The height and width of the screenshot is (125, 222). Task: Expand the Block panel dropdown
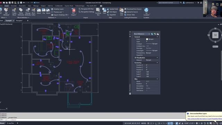point(4,18)
